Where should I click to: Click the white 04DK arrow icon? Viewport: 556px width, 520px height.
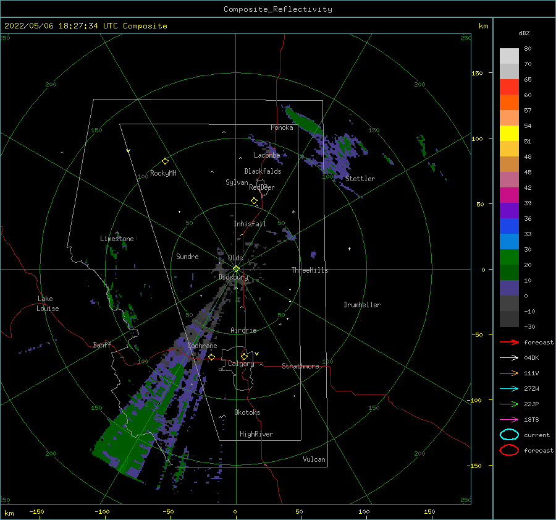pyautogui.click(x=509, y=358)
